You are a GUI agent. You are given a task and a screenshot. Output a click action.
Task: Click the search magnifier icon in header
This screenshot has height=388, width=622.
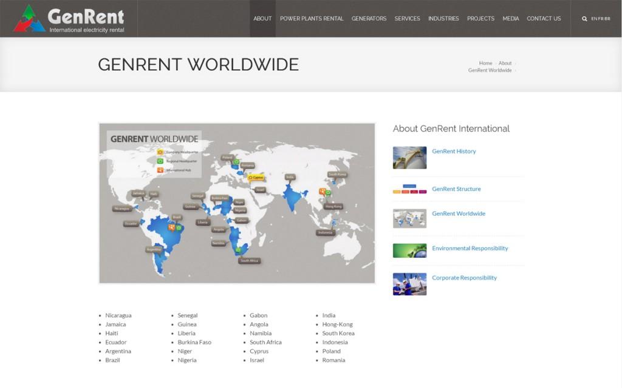point(584,19)
